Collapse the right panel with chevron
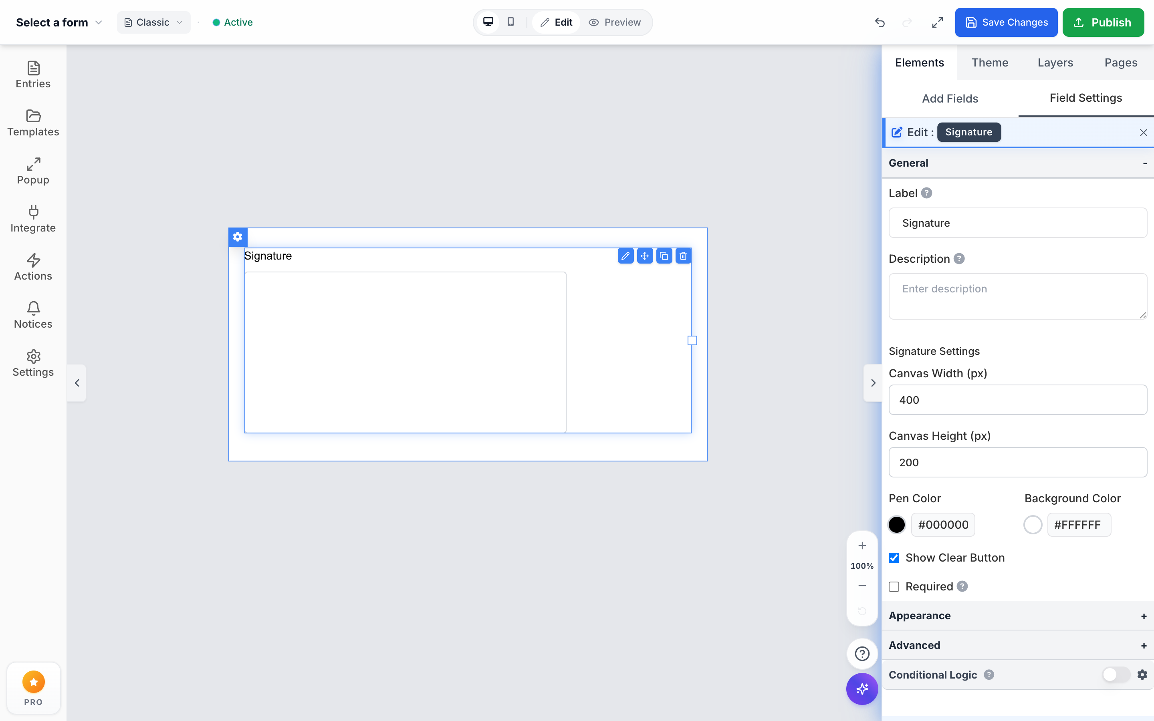The height and width of the screenshot is (721, 1154). (873, 383)
